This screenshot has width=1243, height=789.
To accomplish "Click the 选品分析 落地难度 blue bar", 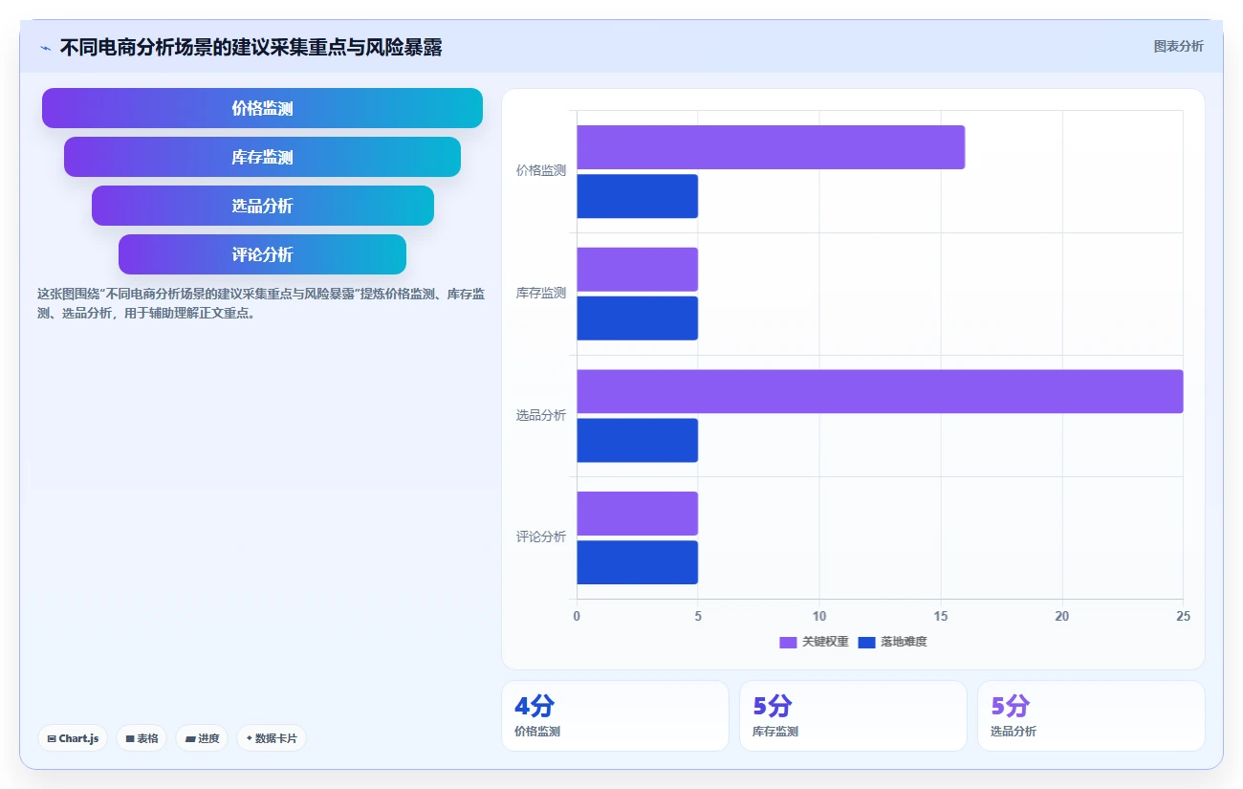I will pyautogui.click(x=637, y=440).
